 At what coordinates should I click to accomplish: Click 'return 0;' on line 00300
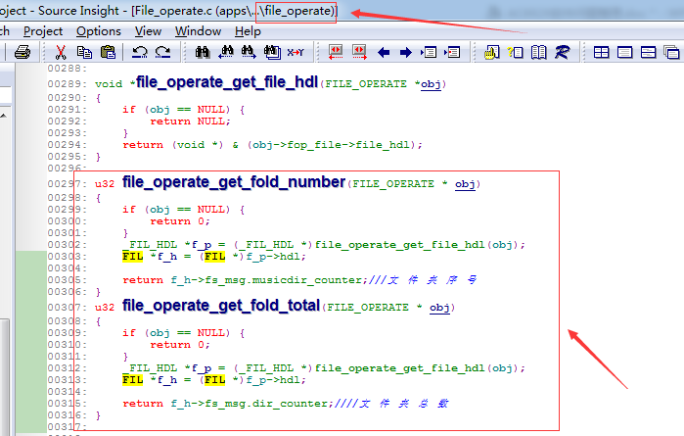pos(180,221)
